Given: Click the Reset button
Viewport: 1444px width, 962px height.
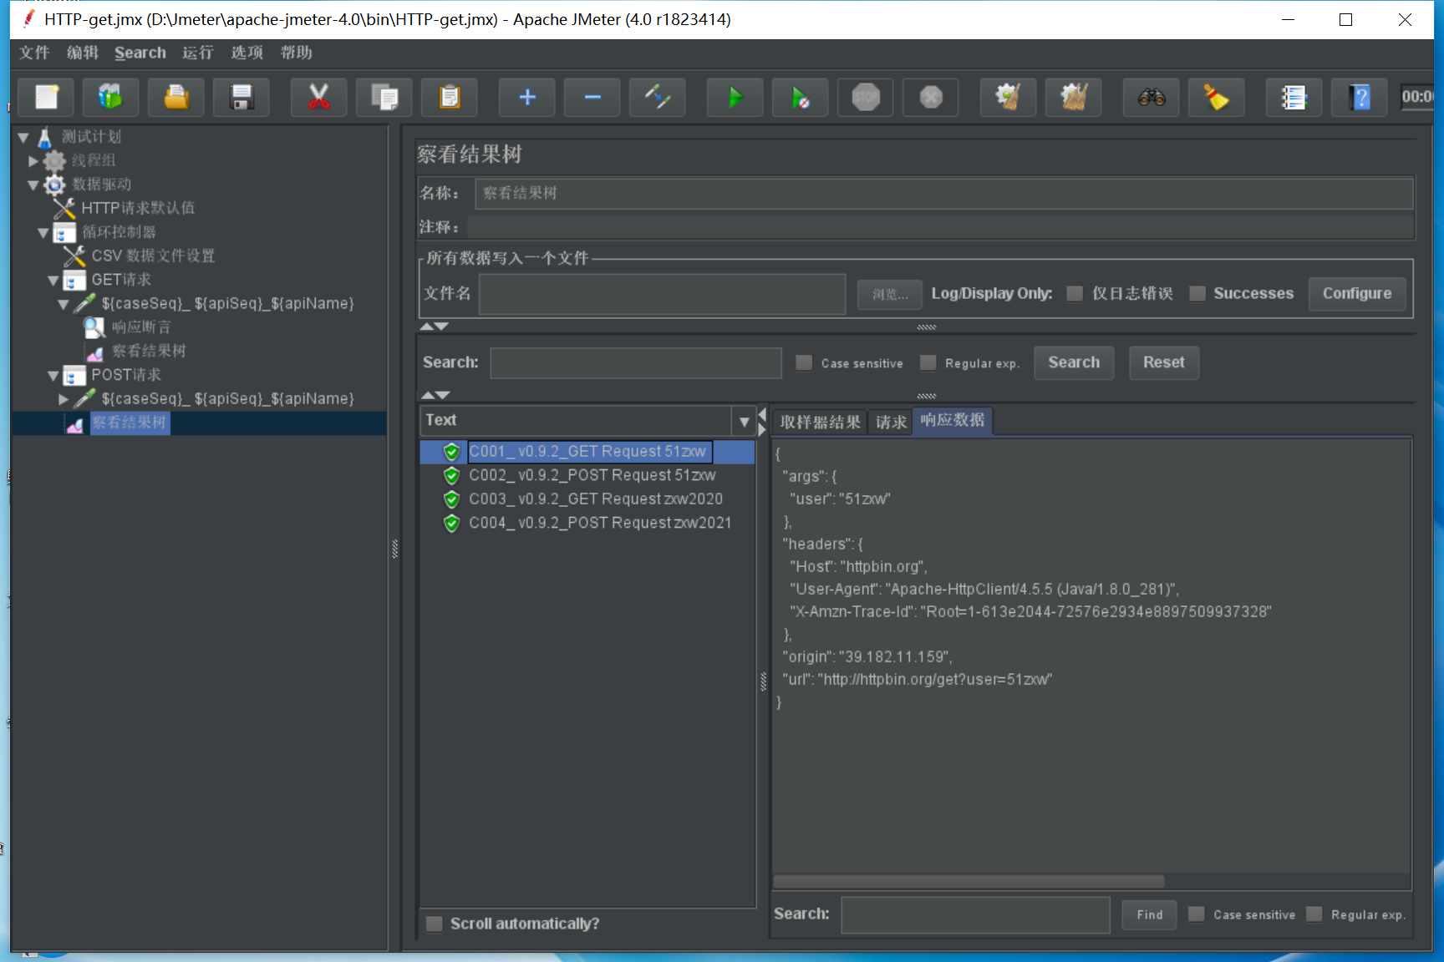Looking at the screenshot, I should pos(1164,362).
